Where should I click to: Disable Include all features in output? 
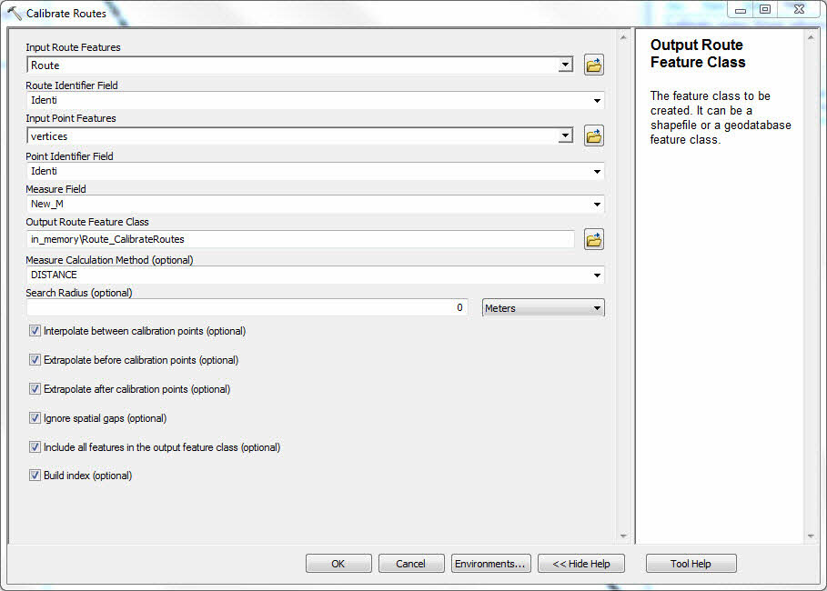click(35, 447)
